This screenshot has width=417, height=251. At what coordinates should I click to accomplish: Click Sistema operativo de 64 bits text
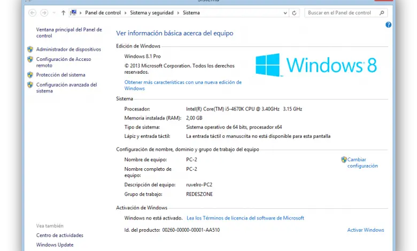pos(234,127)
